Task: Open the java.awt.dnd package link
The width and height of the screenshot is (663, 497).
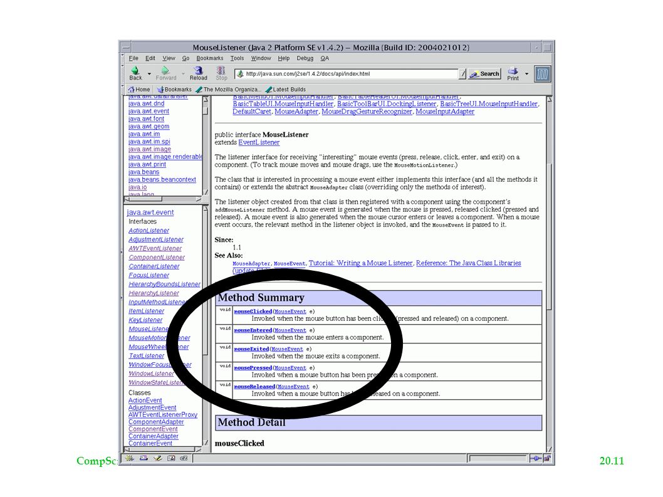Action: click(x=146, y=103)
